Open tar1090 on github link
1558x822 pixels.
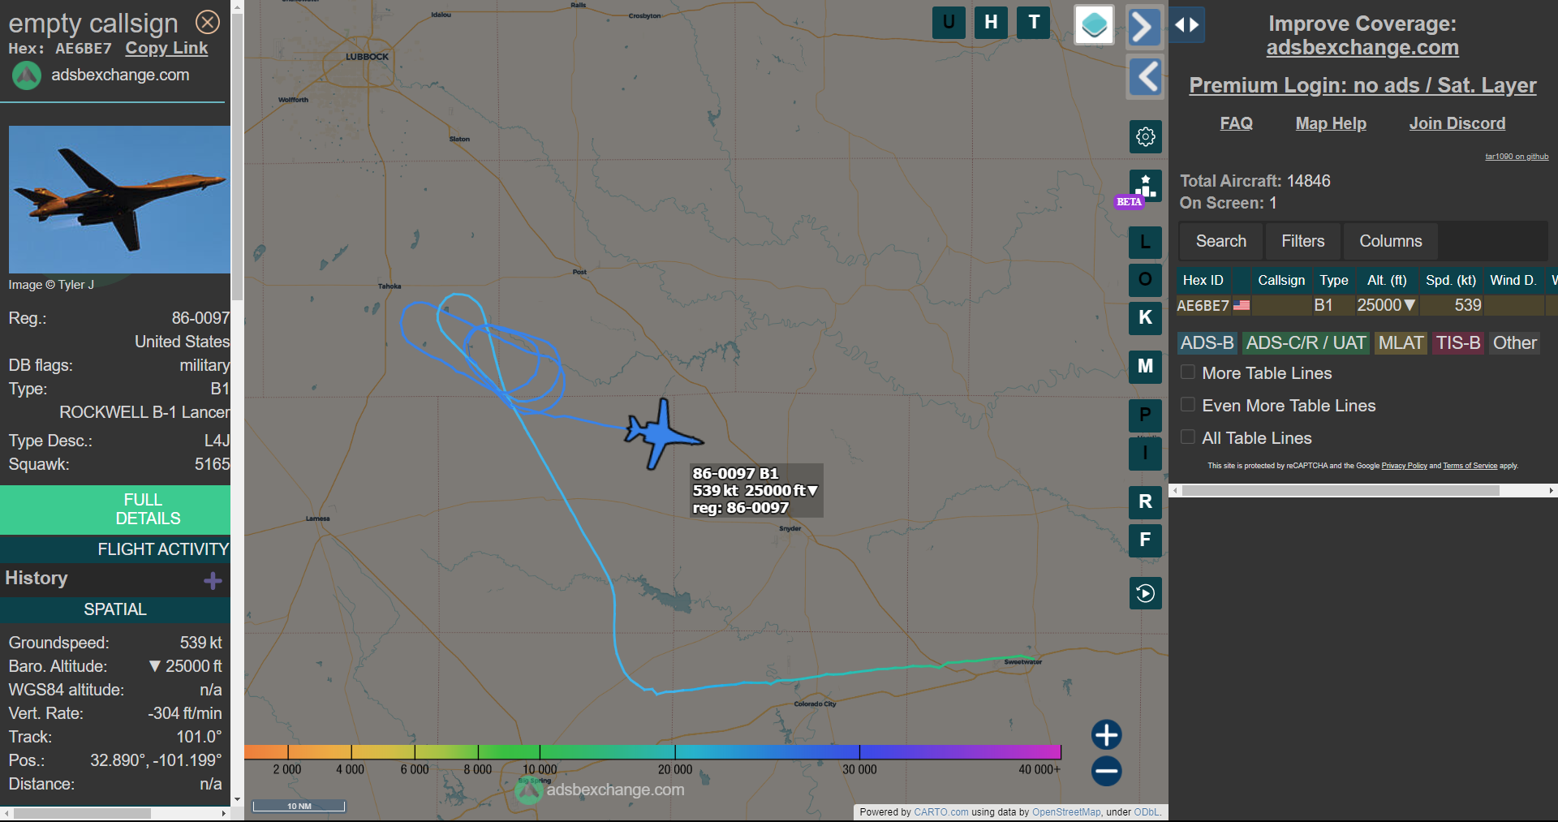[x=1517, y=157]
